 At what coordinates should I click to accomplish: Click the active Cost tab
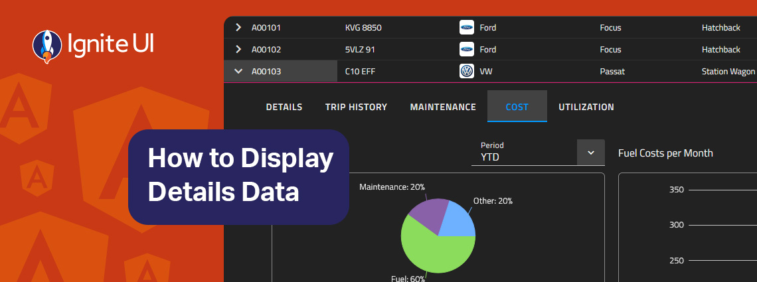tap(517, 107)
